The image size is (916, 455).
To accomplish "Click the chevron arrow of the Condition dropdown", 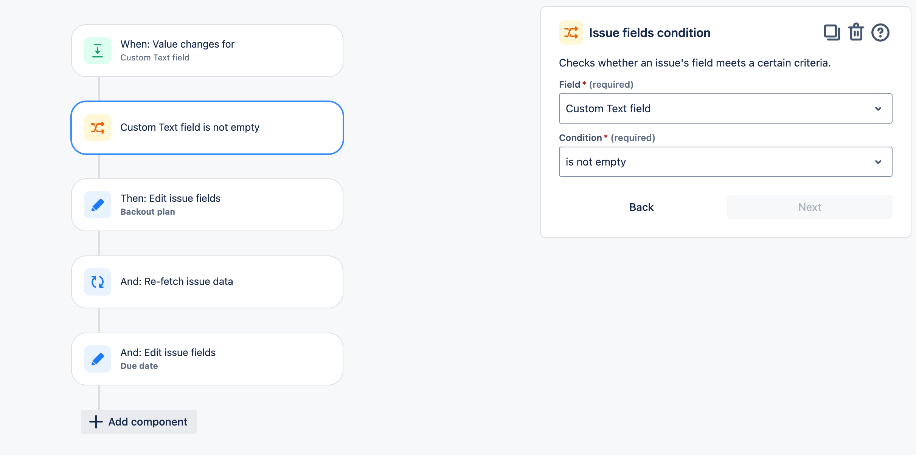I will 878,162.
